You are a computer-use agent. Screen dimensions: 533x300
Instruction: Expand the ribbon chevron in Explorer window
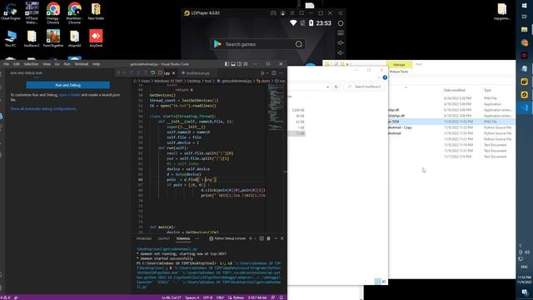(x=379, y=77)
